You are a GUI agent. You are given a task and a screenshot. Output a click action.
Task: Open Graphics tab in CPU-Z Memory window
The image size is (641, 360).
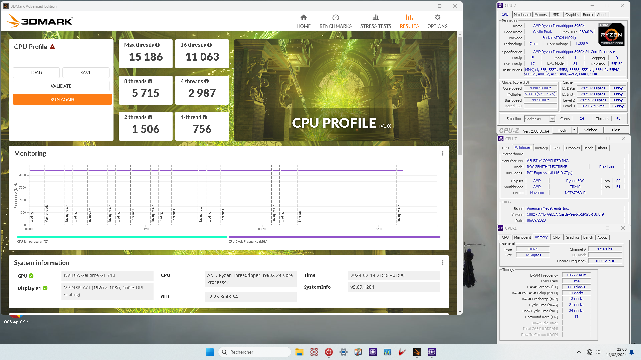click(573, 237)
